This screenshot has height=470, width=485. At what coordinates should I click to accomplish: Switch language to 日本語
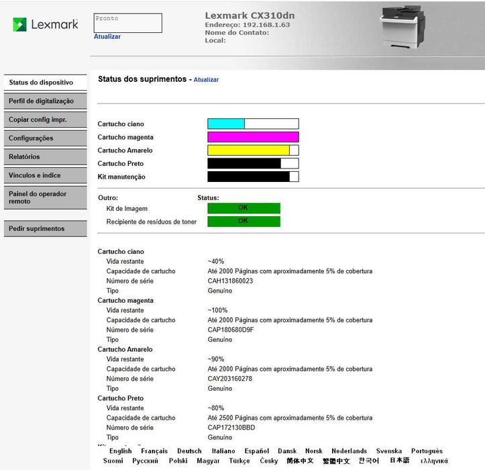[x=399, y=461]
